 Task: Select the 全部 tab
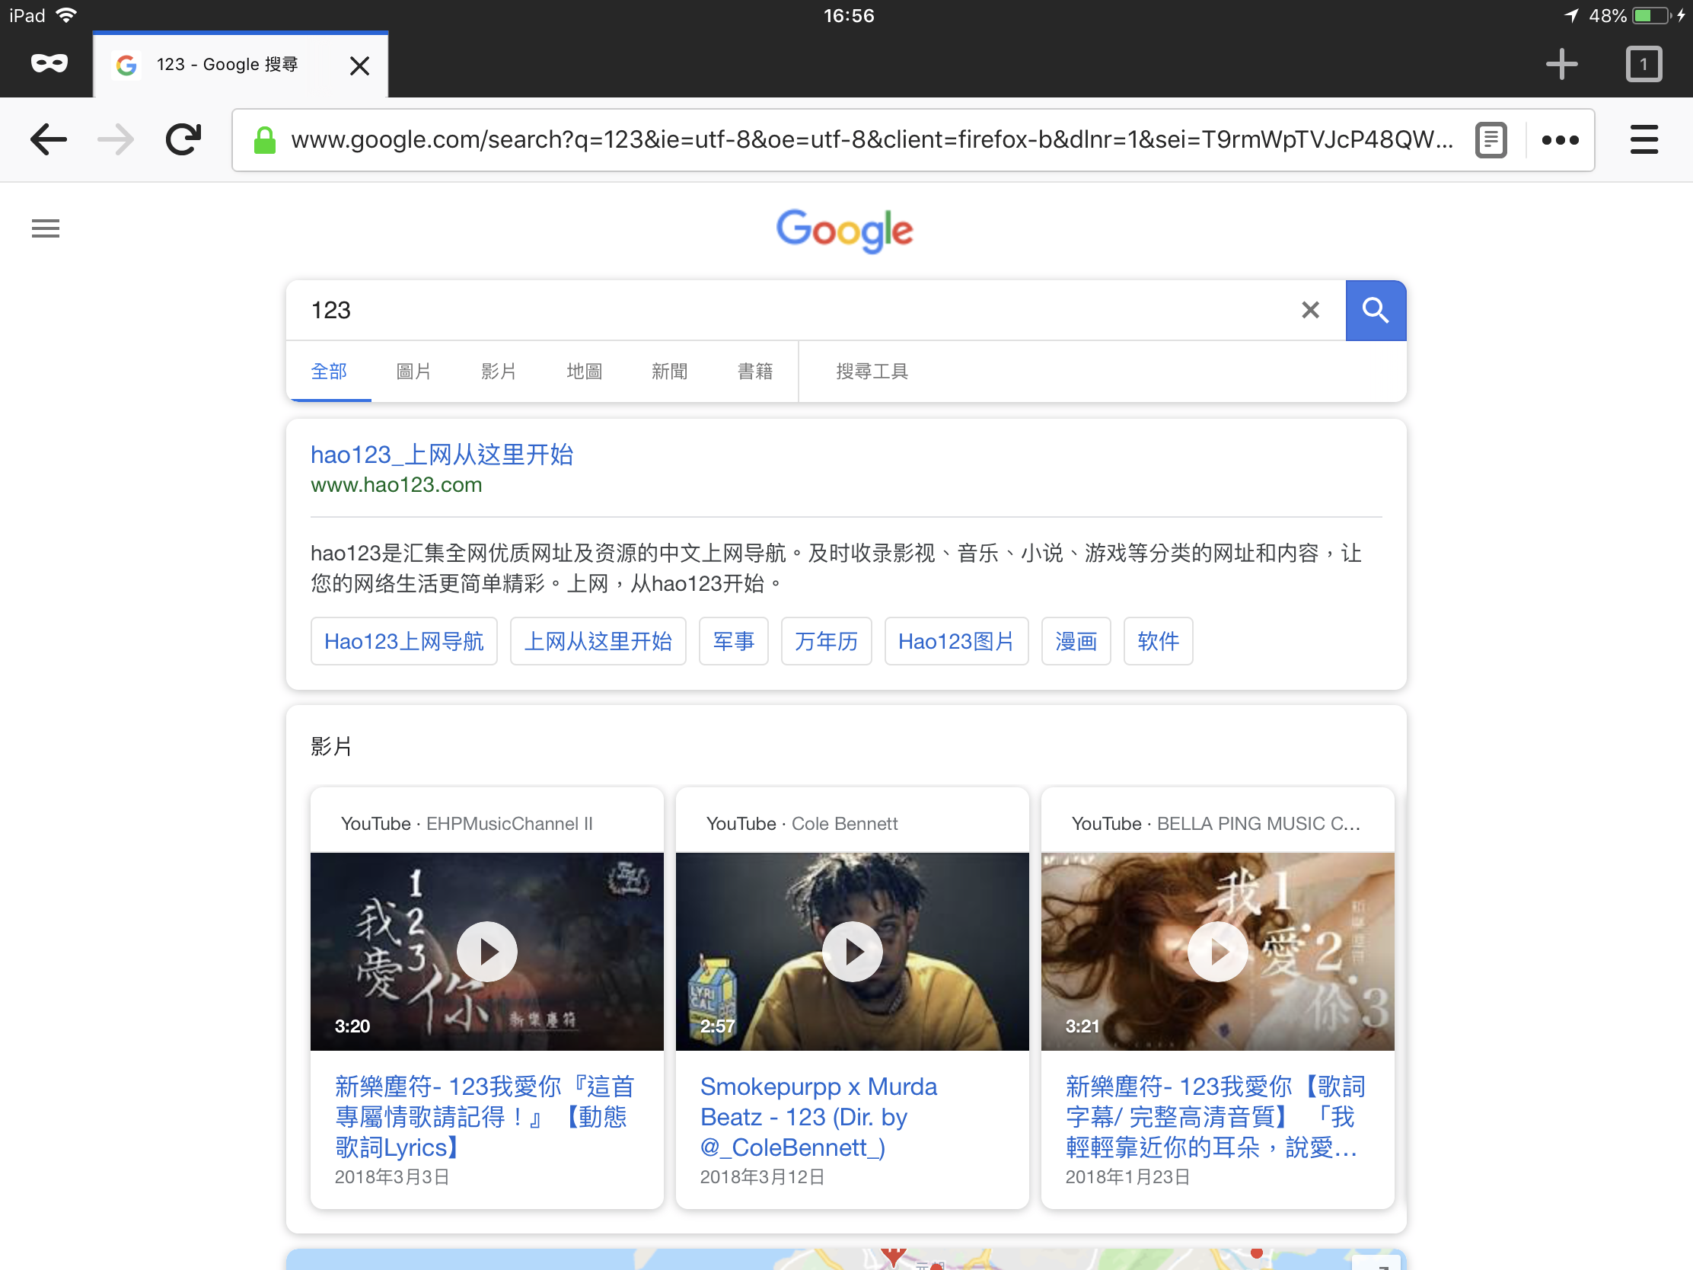tap(329, 372)
